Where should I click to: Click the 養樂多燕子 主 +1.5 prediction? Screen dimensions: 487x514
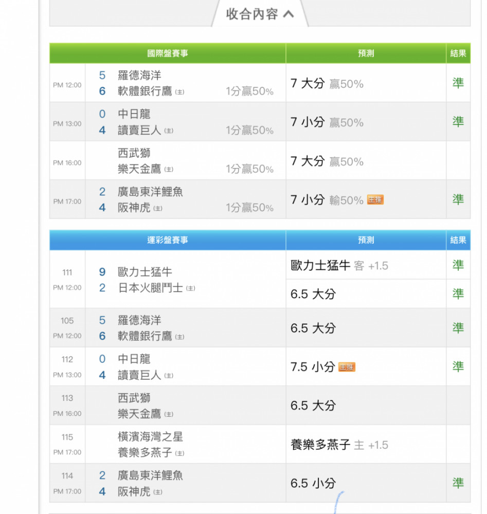[x=339, y=445]
